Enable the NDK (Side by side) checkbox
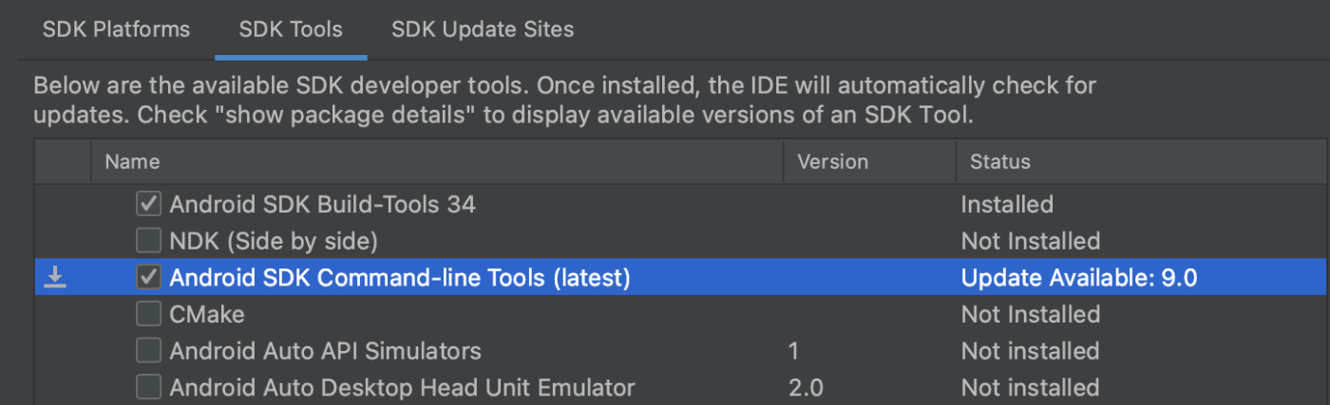Viewport: 1330px width, 405px height. 148,241
